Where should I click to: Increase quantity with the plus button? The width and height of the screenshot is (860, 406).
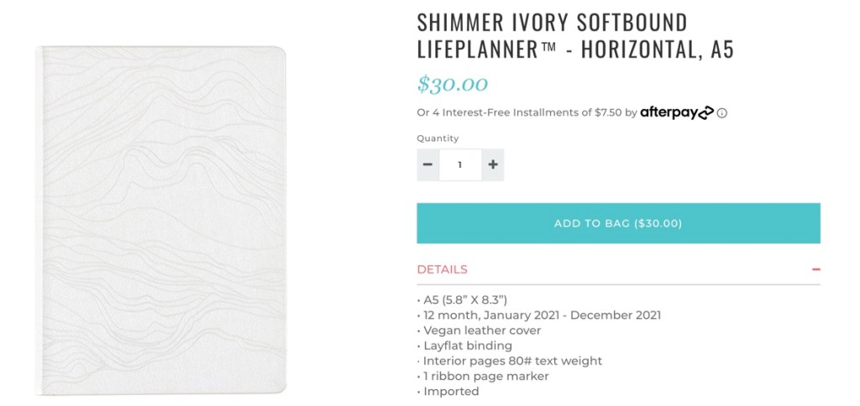493,164
